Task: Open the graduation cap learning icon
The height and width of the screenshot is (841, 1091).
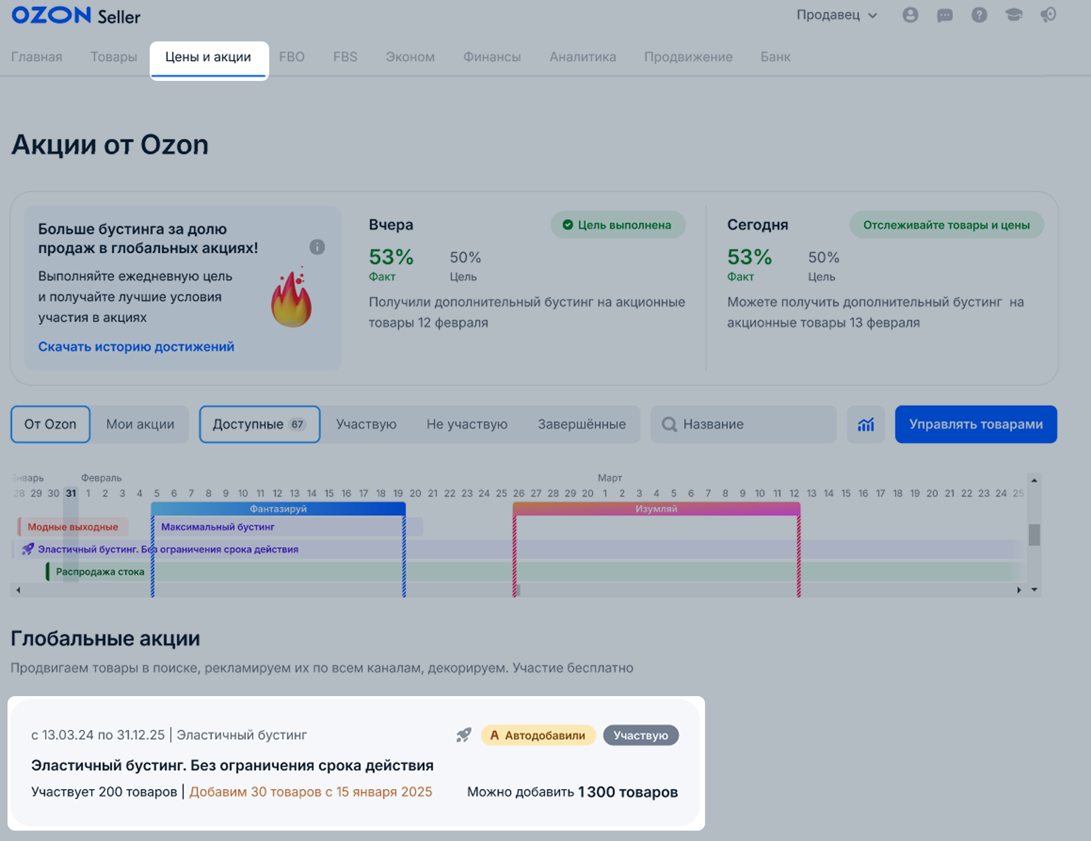Action: coord(1013,15)
